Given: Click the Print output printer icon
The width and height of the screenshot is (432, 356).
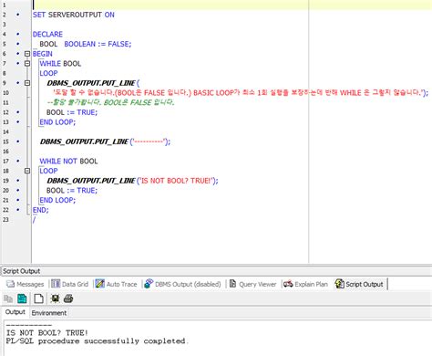Looking at the screenshot, I should [x=68, y=298].
